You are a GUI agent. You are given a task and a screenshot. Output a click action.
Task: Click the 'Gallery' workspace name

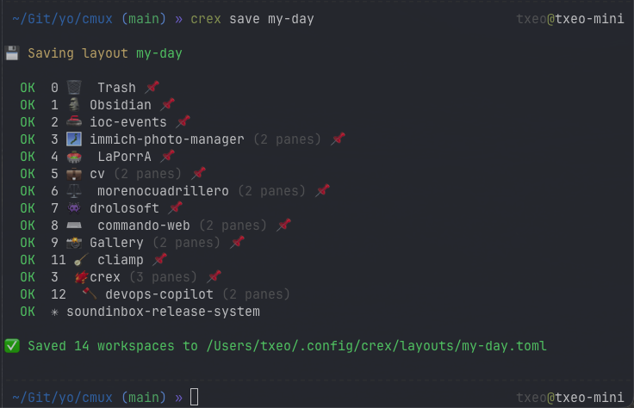[x=116, y=243]
